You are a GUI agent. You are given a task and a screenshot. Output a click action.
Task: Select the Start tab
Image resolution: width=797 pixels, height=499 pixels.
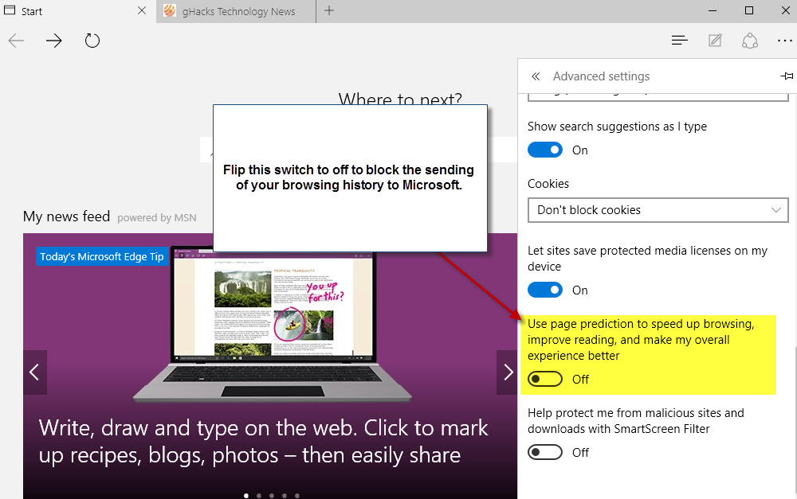coord(78,11)
